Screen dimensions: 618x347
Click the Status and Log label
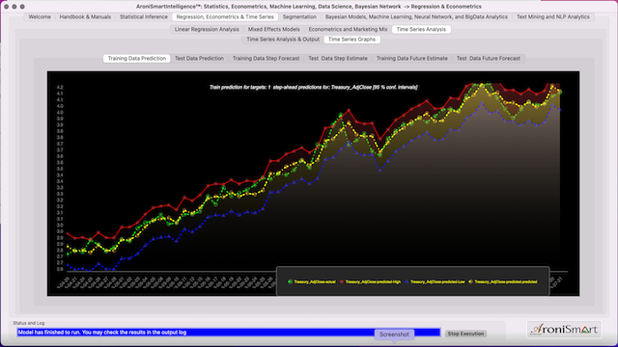pos(29,323)
